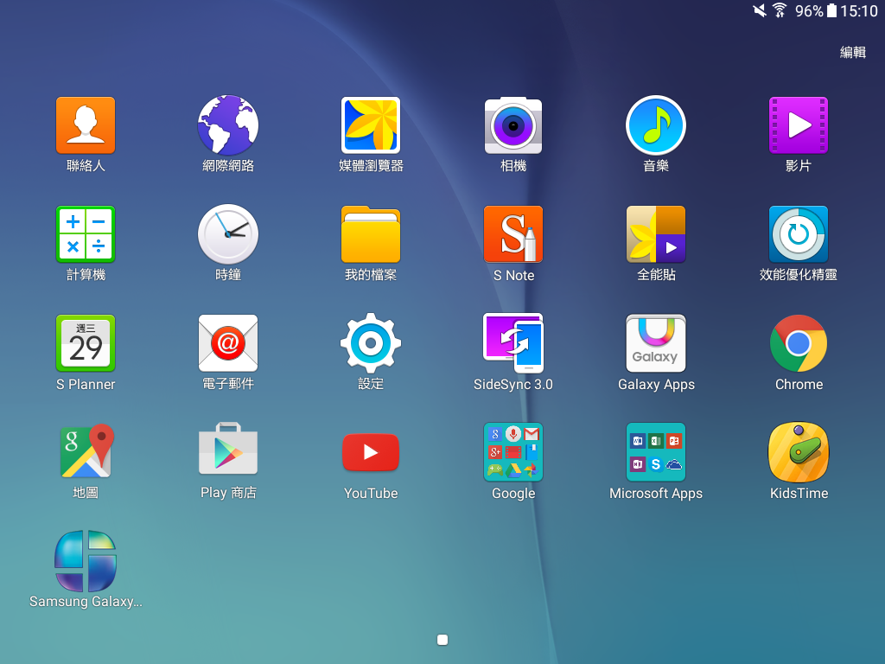Launch the 音樂 music player
Viewport: 885px width, 664px height.
[656, 125]
